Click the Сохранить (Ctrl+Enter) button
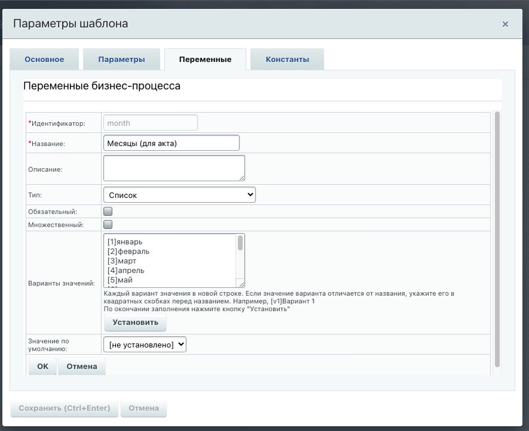Viewport: 529px width, 431px height. [x=64, y=408]
